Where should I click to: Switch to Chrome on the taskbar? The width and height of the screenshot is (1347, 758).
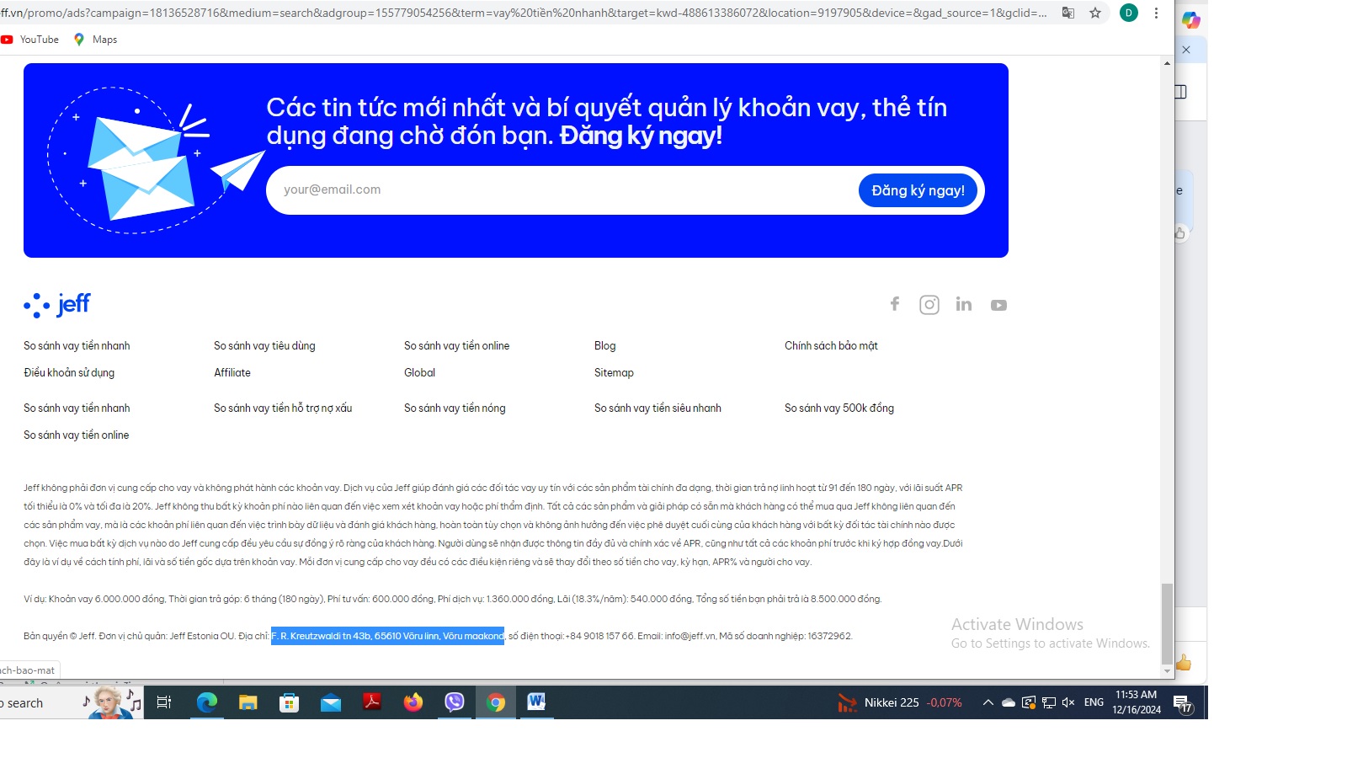point(496,702)
